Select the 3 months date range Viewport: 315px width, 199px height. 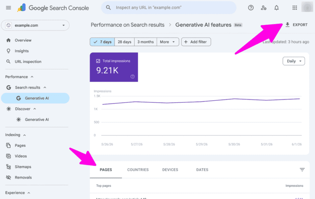(146, 42)
